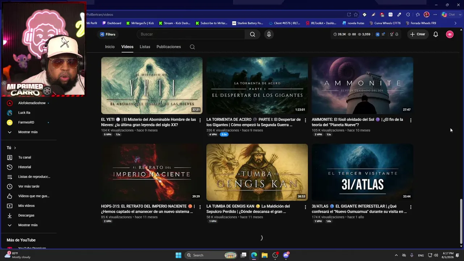Click the AMMONITE video title link
464x261 pixels.
point(357,122)
